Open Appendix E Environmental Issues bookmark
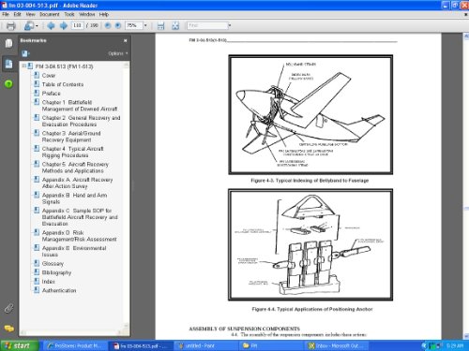 click(74, 251)
